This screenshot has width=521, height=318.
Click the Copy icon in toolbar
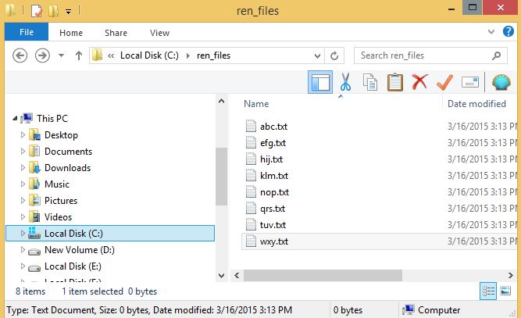click(x=370, y=82)
